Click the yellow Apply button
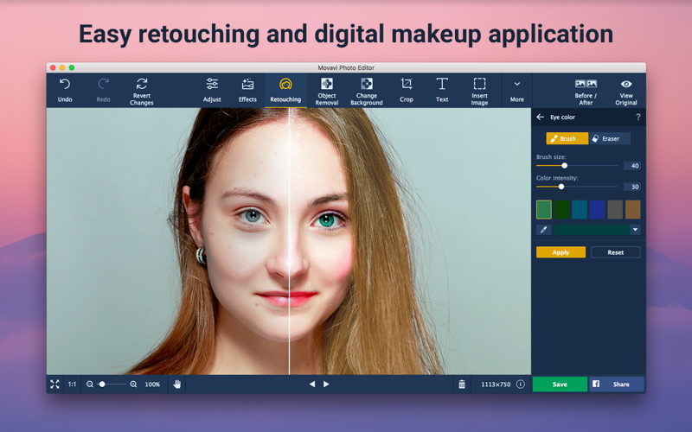 pos(561,252)
